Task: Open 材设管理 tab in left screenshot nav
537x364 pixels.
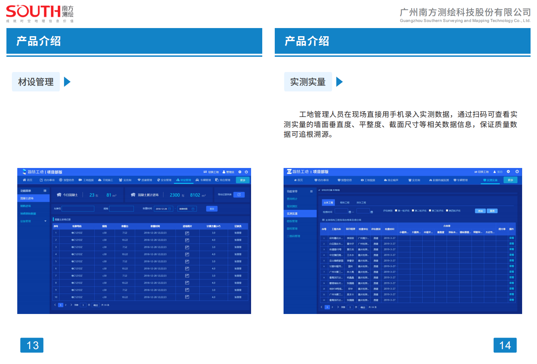Action: (183, 180)
